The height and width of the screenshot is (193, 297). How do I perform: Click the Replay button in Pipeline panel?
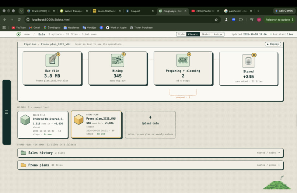273,44
